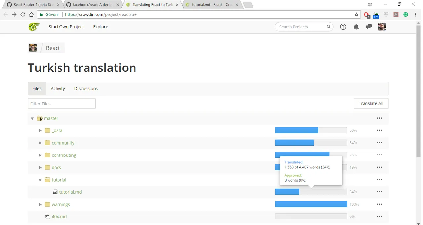Open the more options dots for contributing

tap(379, 155)
